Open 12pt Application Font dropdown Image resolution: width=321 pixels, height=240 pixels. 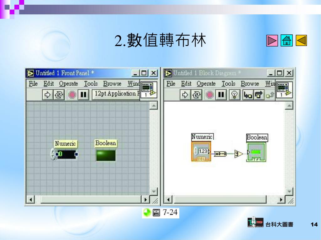116,94
